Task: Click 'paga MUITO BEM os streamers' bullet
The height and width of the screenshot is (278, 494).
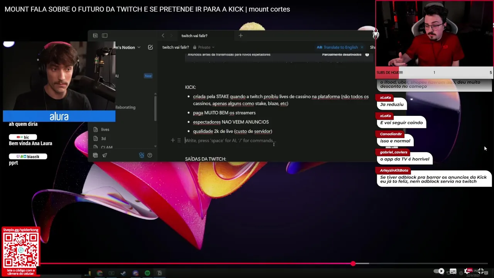Action: tap(224, 113)
